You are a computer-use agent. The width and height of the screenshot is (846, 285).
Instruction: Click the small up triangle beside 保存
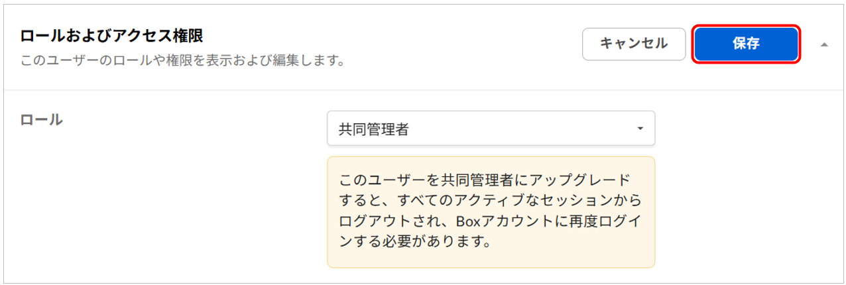(824, 44)
